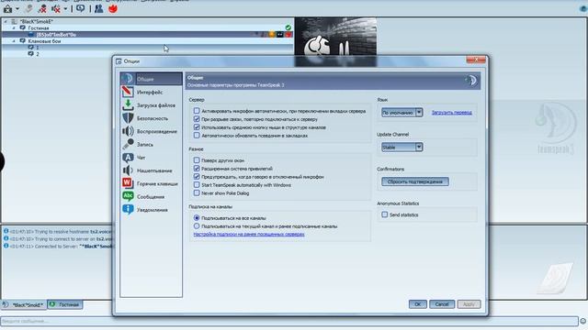Open the away status dropdown arrow

point(65,8)
